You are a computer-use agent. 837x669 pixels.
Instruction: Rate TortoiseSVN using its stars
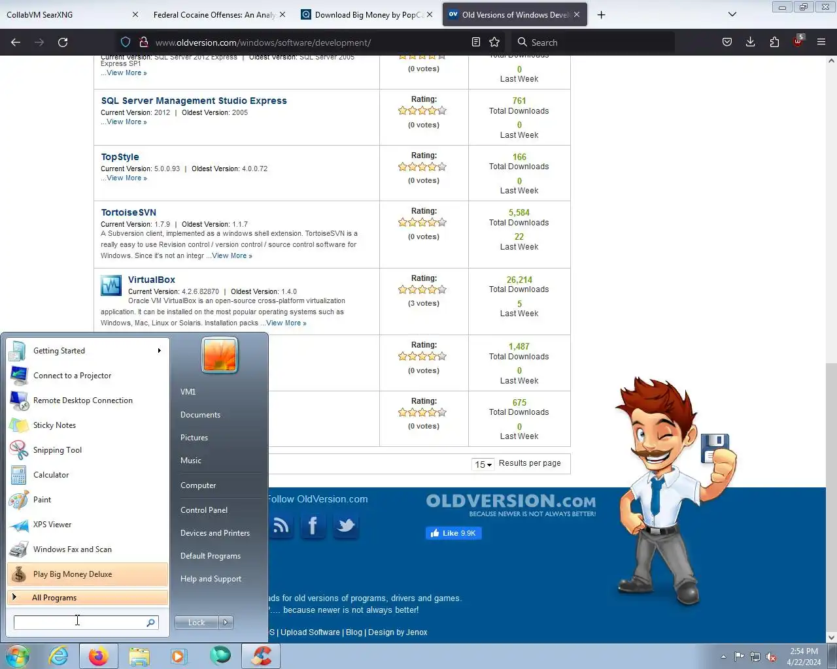pos(422,222)
